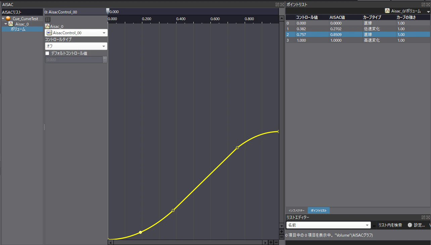Click the double chevron in list editor
Screen dimensions: 431x245
click(374, 225)
